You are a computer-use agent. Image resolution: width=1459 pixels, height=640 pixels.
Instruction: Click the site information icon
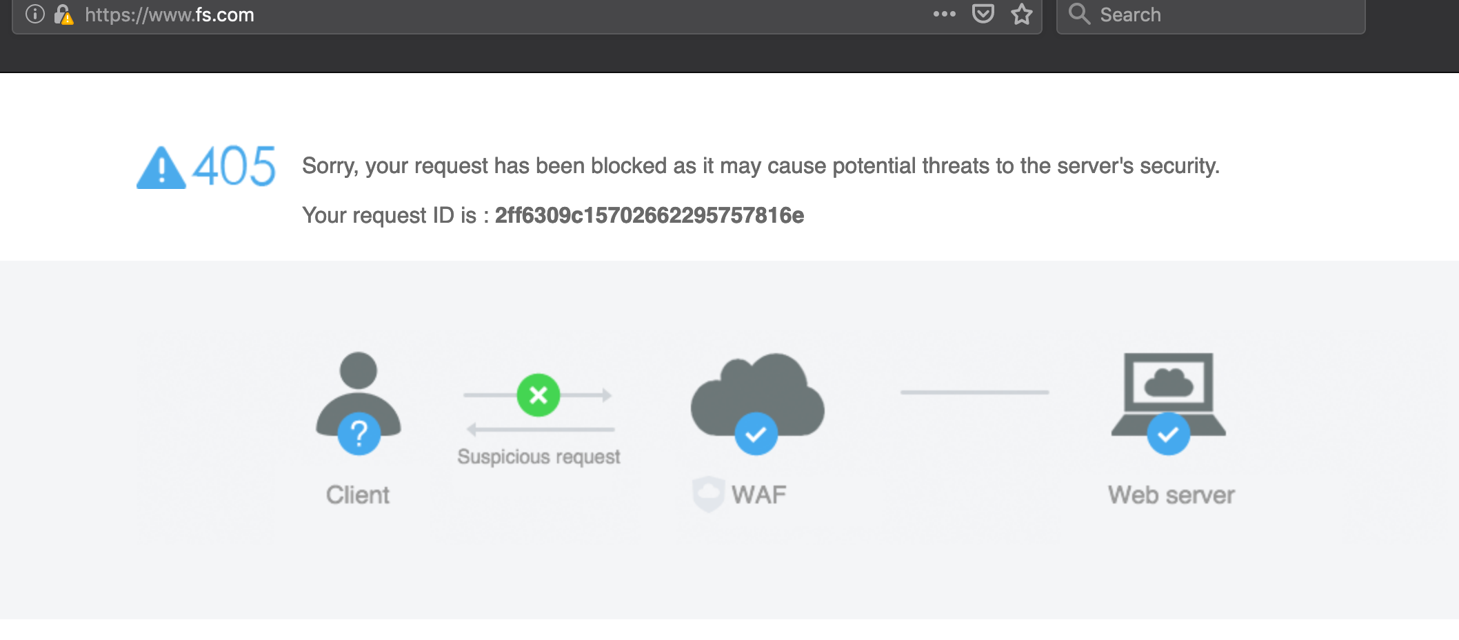34,14
